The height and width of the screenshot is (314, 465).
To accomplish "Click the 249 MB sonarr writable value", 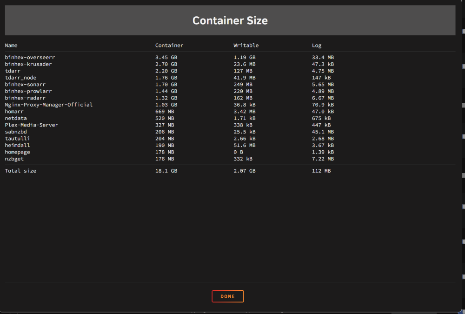I will [243, 84].
